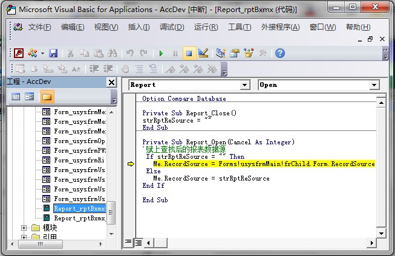This screenshot has height=256, width=395.
Task: Open the 插入(I) menu
Action: coord(139,27)
